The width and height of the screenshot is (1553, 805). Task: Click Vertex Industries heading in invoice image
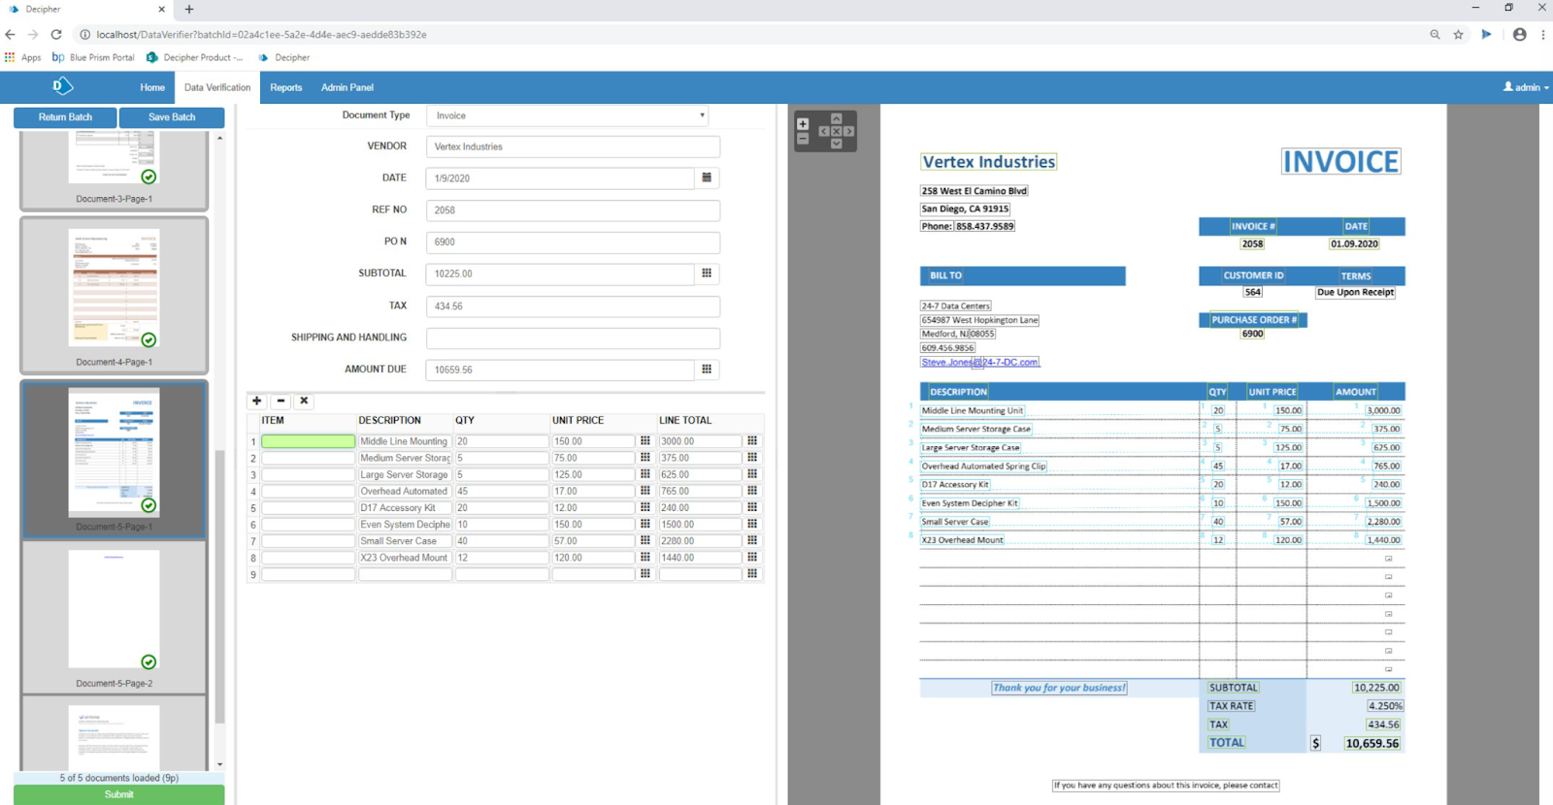(988, 162)
